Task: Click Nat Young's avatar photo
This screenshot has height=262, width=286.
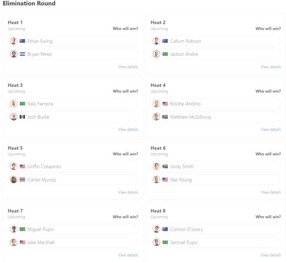Action: [x=157, y=180]
